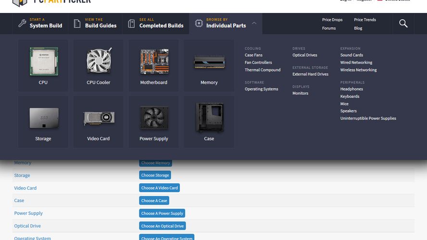The image size is (427, 240).
Task: Click the PCPartPicker logo
Action: tap(52, 2)
